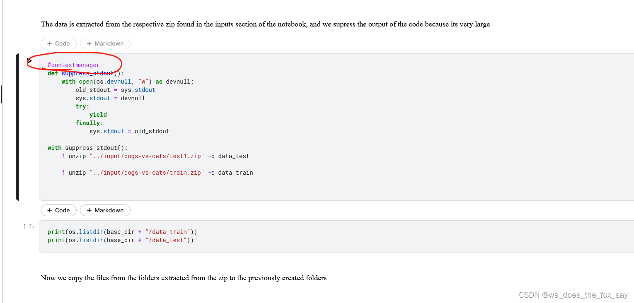This screenshot has height=303, width=634.
Task: Click the yield keyword in the code
Action: click(x=98, y=115)
